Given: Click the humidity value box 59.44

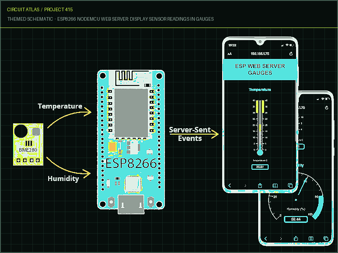Looking at the screenshot, I should point(296,219).
